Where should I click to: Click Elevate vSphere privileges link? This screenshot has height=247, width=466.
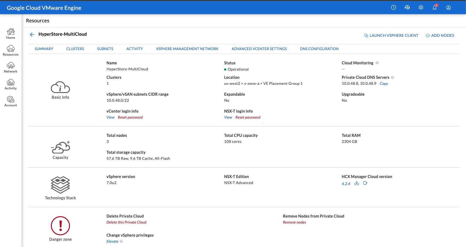pos(112,241)
